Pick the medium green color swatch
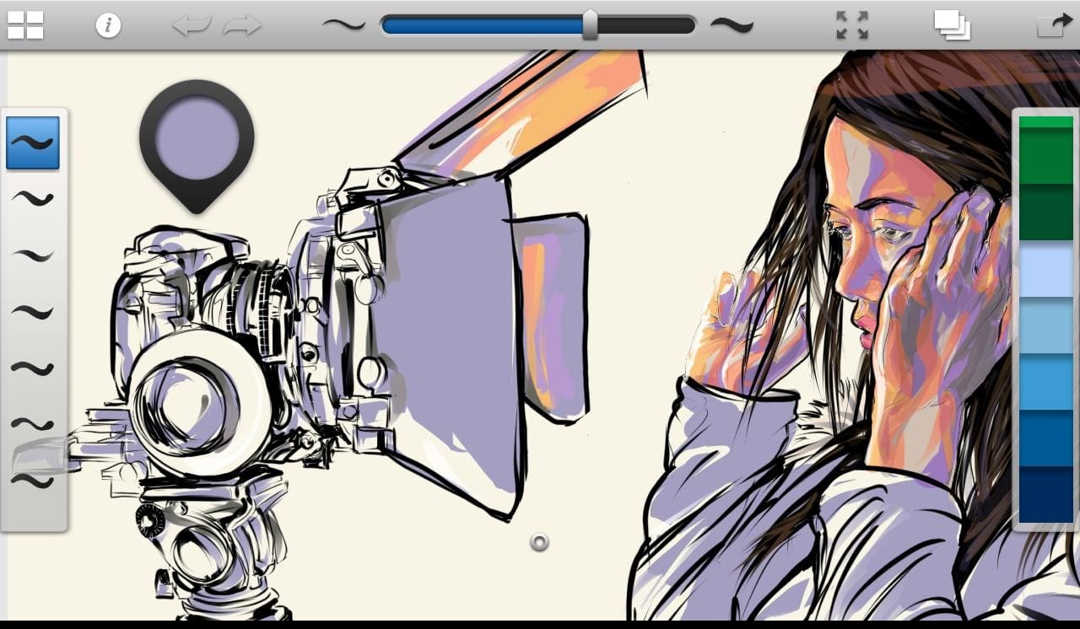Viewport: 1080px width, 629px height. pyautogui.click(x=1045, y=156)
